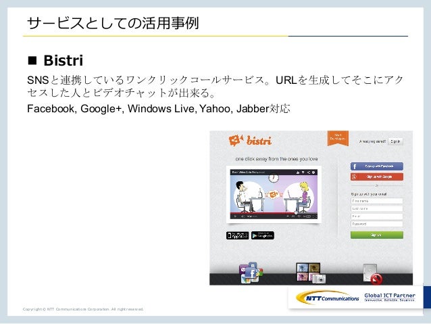Click the 'Sign up with your email' label

369,194
